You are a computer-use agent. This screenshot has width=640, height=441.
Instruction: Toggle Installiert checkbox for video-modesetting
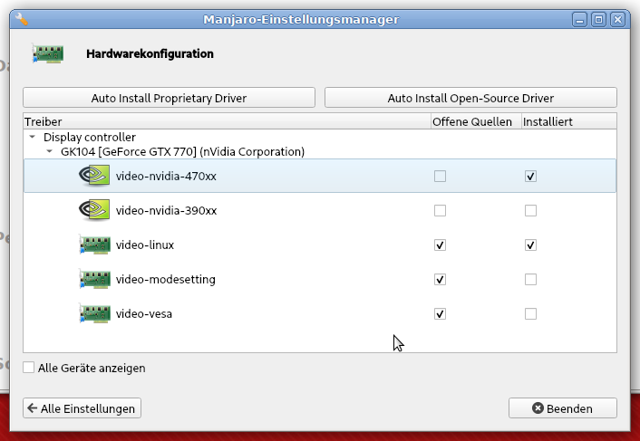click(530, 280)
